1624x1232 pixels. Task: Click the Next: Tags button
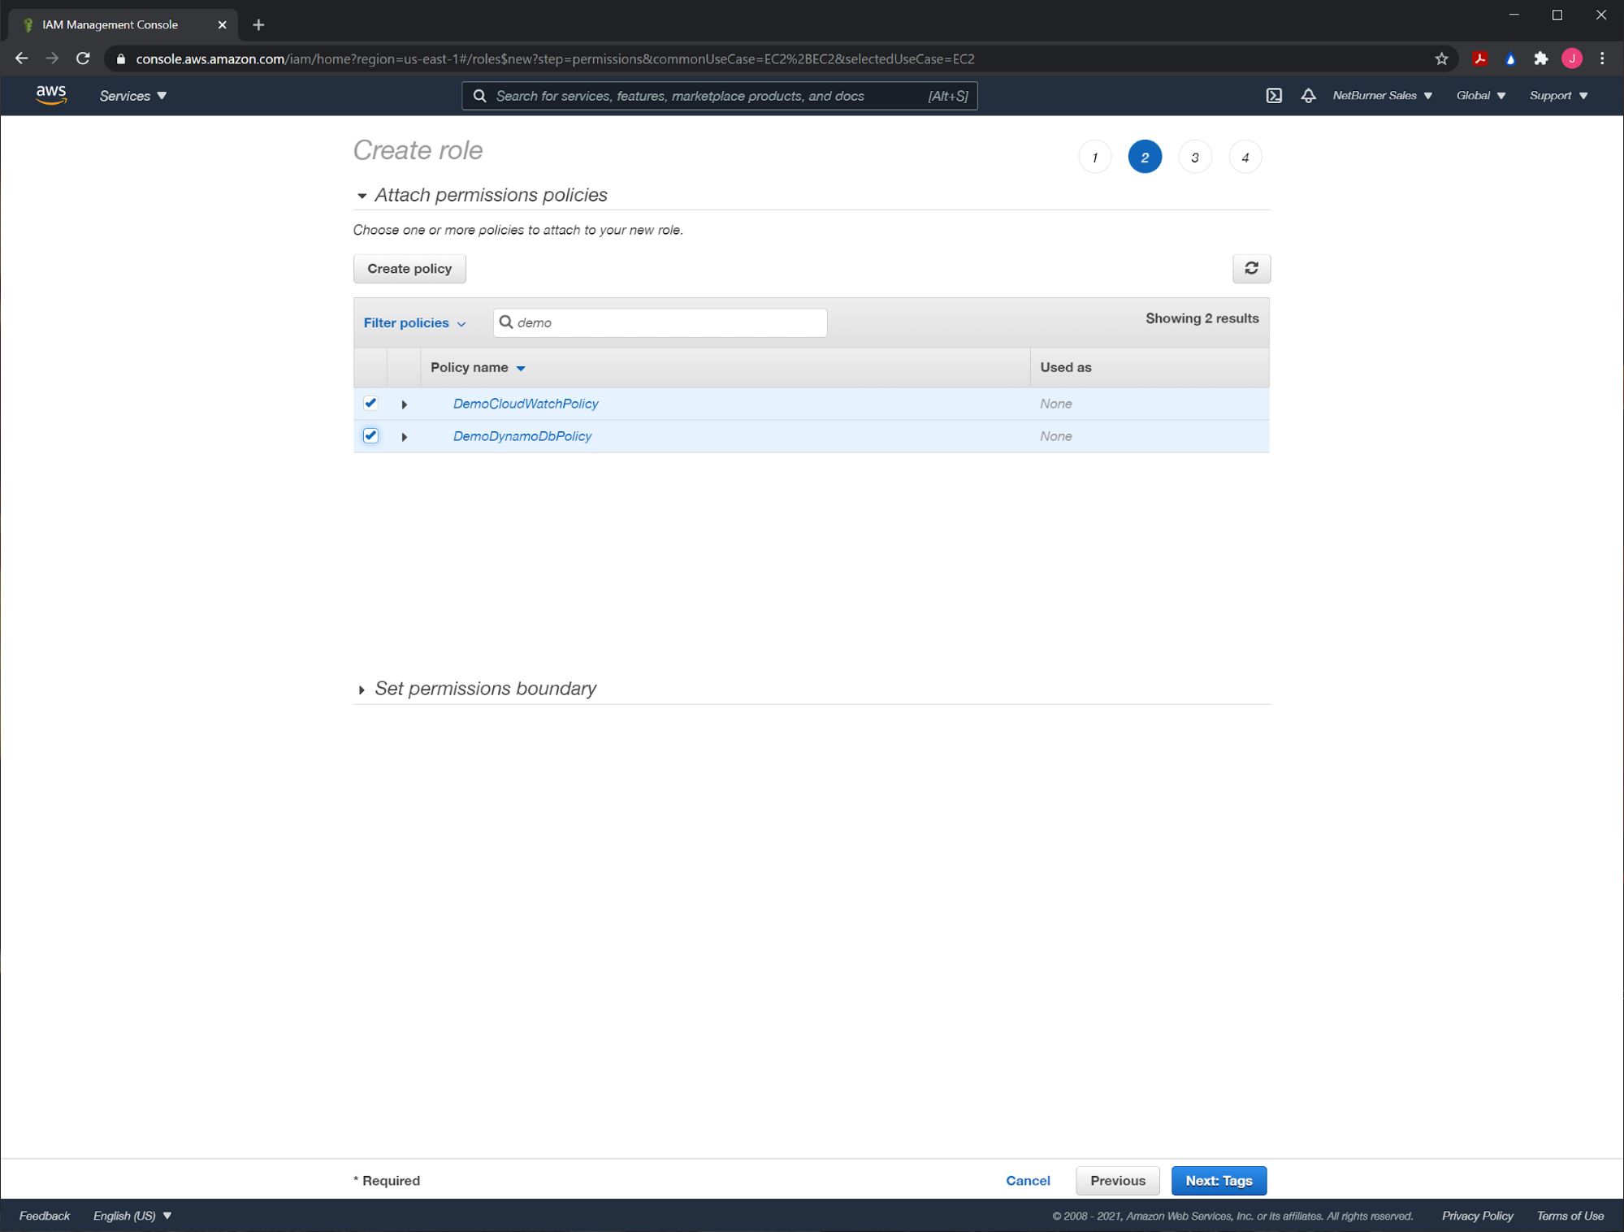tap(1217, 1181)
